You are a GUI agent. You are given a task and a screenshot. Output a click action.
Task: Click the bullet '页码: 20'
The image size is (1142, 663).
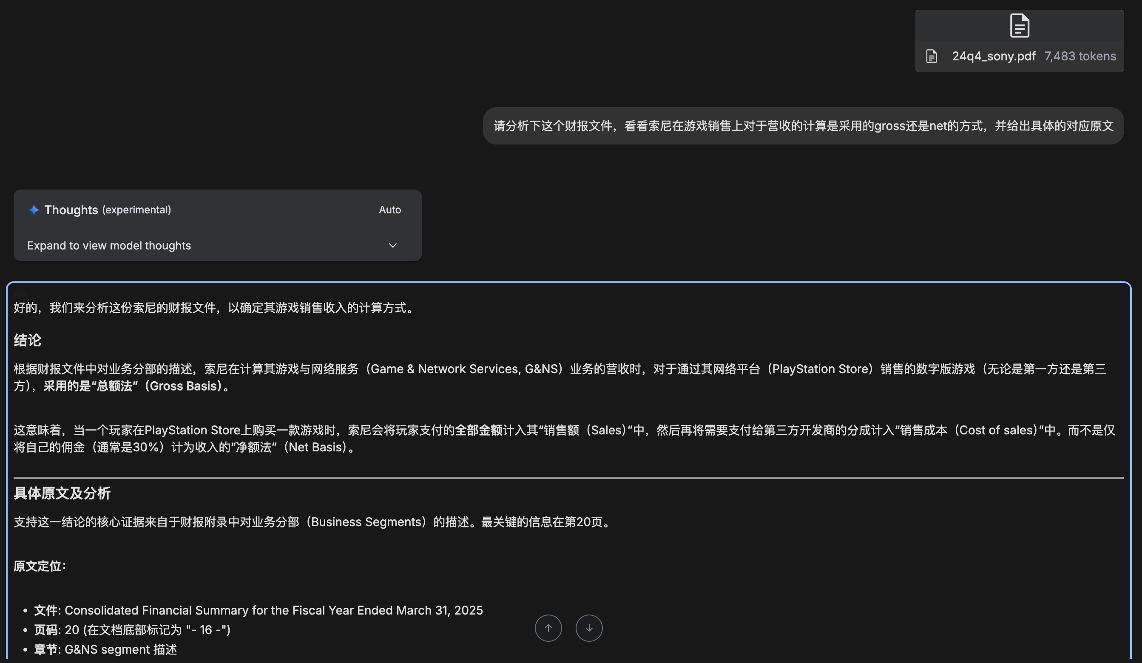click(132, 629)
